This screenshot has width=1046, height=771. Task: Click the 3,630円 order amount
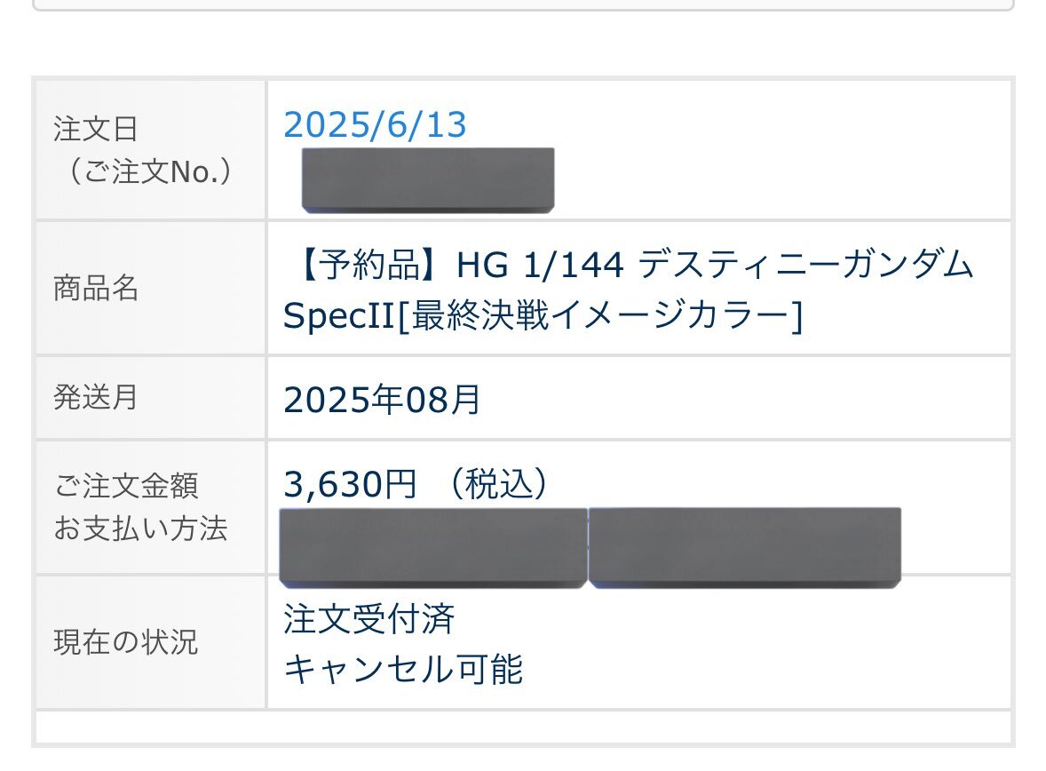pos(350,484)
